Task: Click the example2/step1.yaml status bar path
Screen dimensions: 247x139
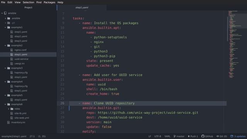Action: [14, 136]
